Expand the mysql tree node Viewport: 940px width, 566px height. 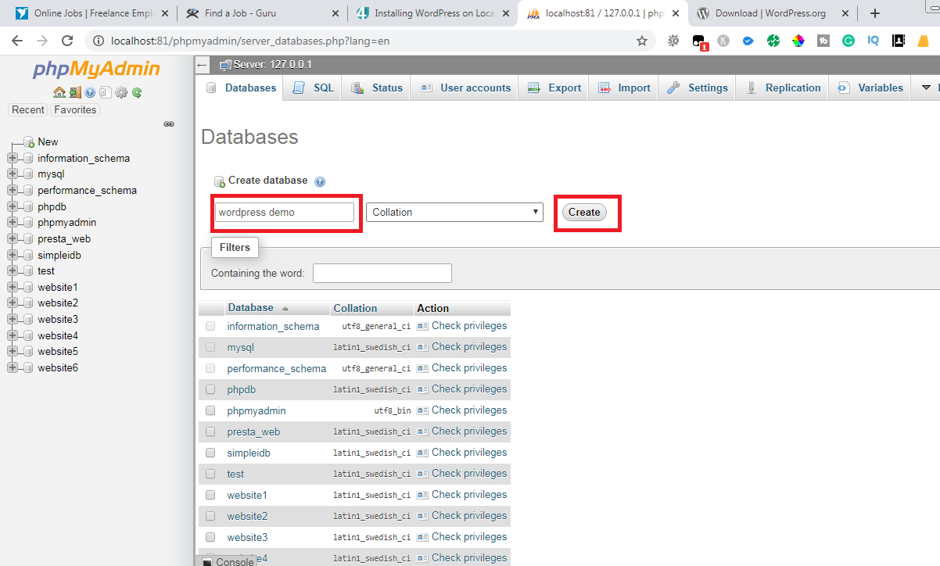pyautogui.click(x=13, y=174)
